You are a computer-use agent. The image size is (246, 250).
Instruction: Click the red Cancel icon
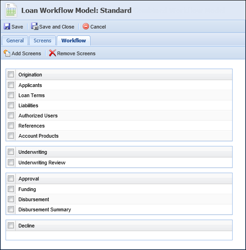tap(86, 26)
